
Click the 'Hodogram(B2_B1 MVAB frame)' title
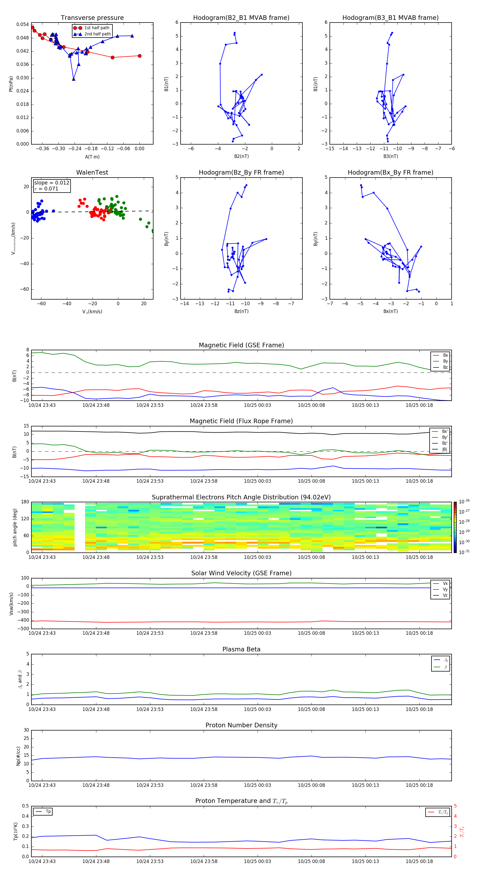(241, 18)
